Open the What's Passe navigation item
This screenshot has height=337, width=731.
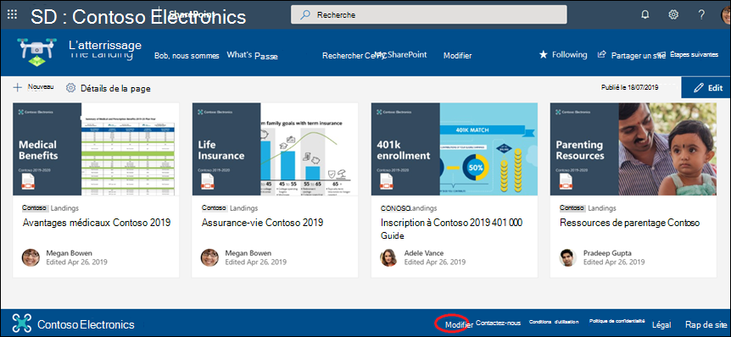click(x=252, y=55)
